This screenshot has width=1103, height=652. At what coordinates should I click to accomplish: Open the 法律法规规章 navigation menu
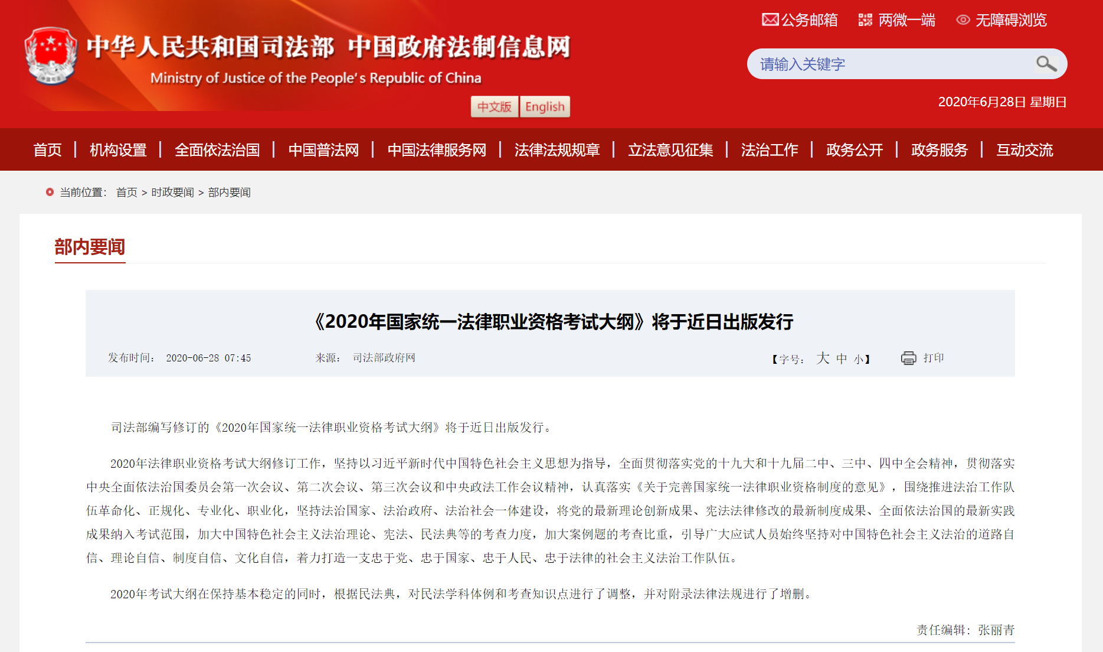pyautogui.click(x=557, y=150)
